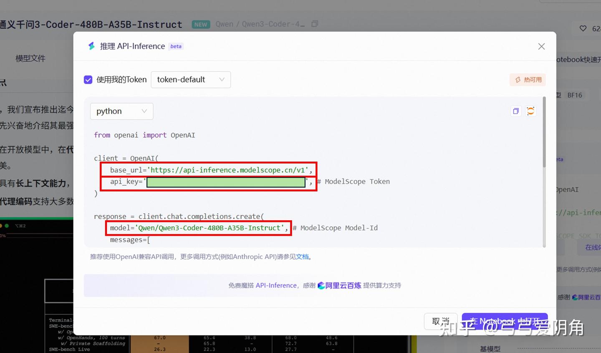Close the API-Inference dialog with the X
Image resolution: width=601 pixels, height=353 pixels.
(x=541, y=46)
